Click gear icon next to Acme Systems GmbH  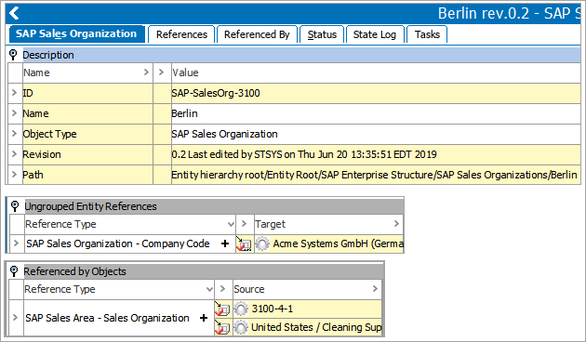point(262,243)
